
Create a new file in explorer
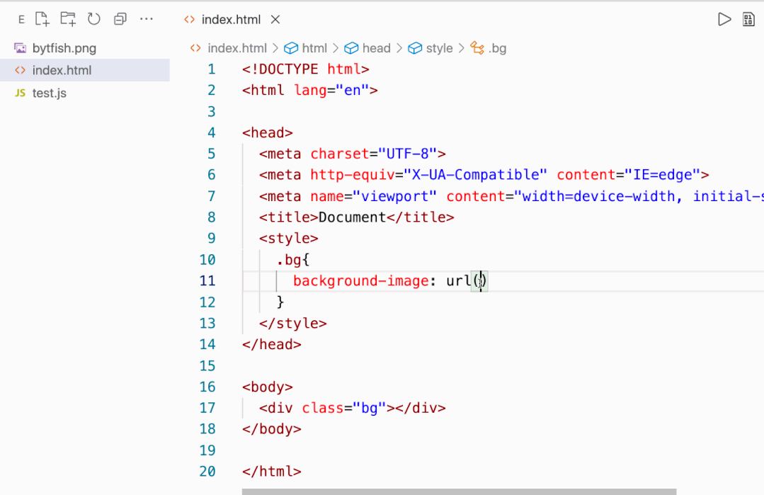[42, 19]
